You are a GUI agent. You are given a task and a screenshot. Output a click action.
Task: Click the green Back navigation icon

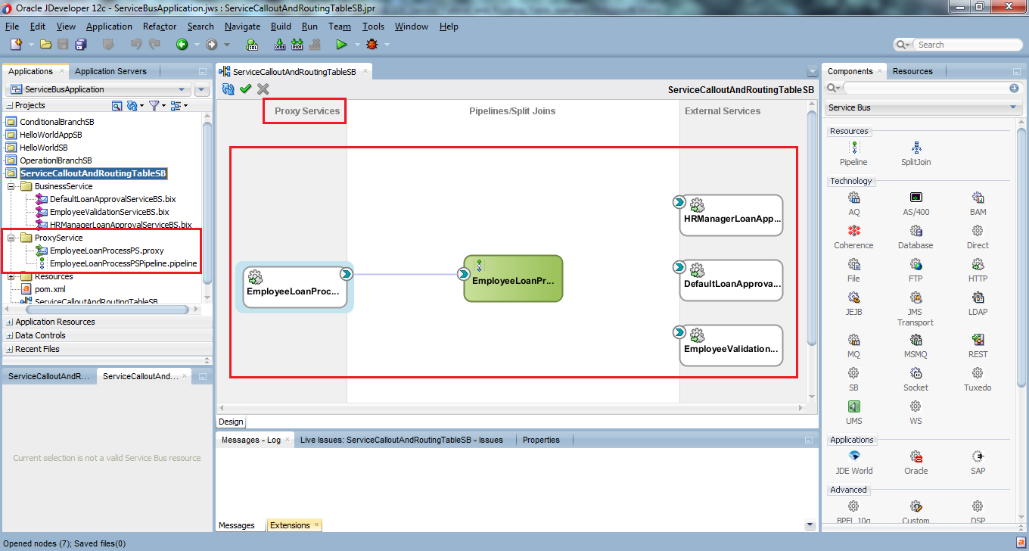tap(182, 45)
